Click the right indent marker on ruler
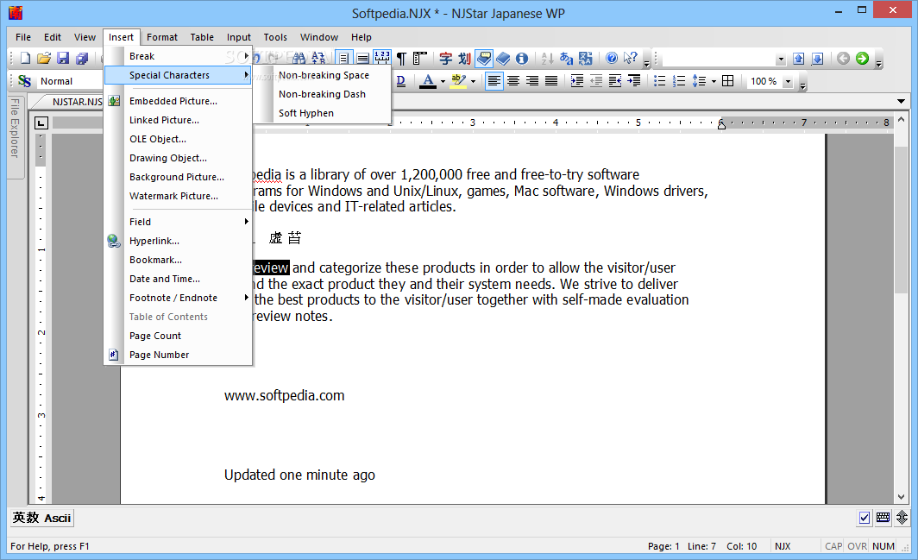 (721, 124)
